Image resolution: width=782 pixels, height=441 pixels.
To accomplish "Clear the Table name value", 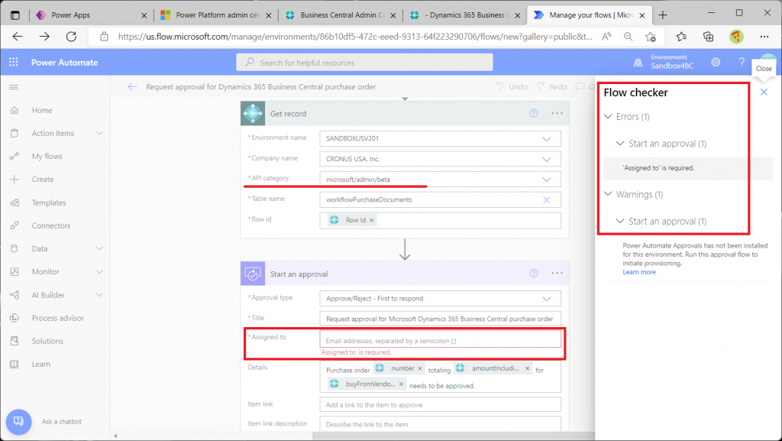I will click(547, 200).
